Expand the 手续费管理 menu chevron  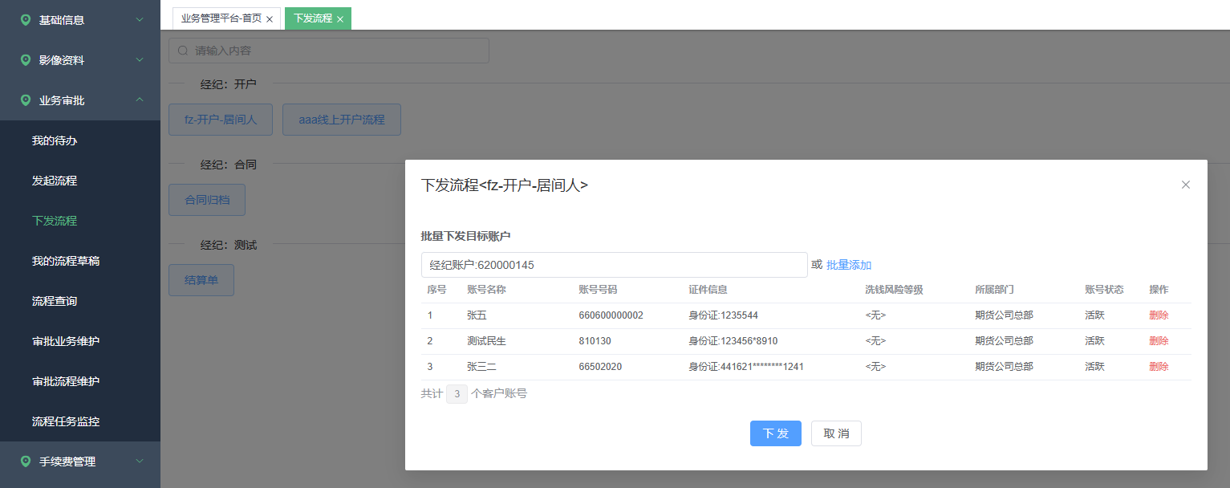pos(140,461)
